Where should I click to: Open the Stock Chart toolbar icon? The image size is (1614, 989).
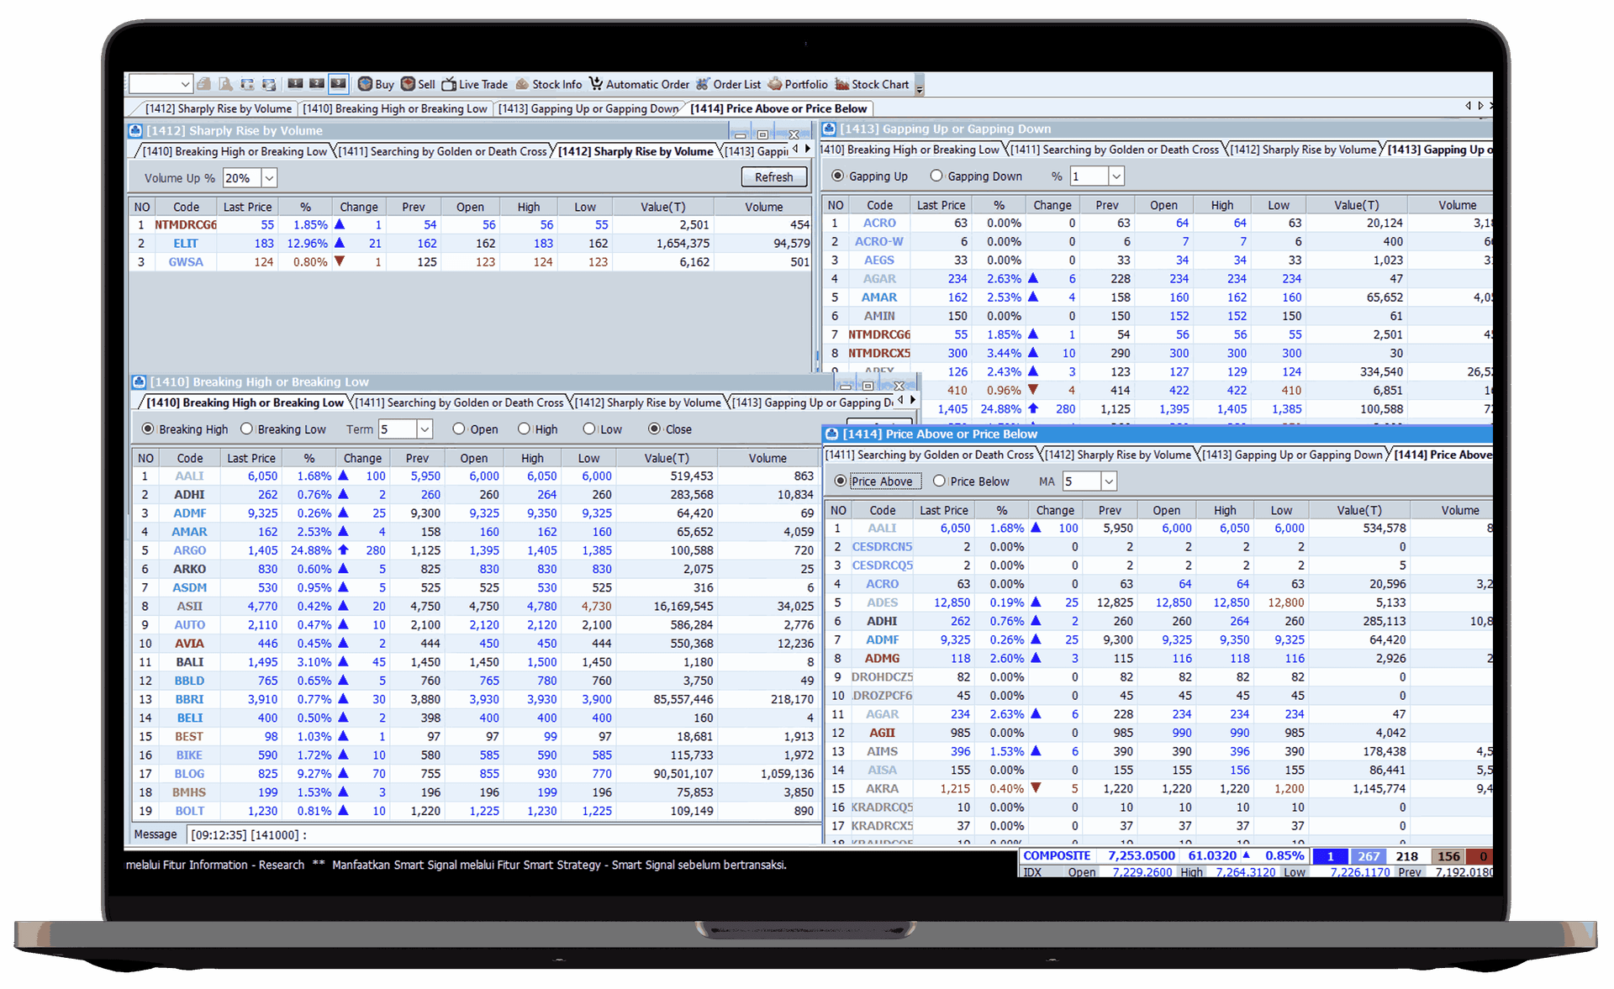click(841, 84)
